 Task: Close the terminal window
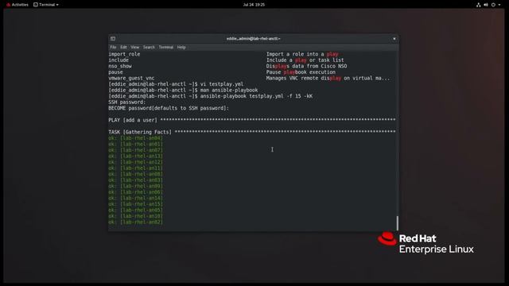pyautogui.click(x=394, y=39)
